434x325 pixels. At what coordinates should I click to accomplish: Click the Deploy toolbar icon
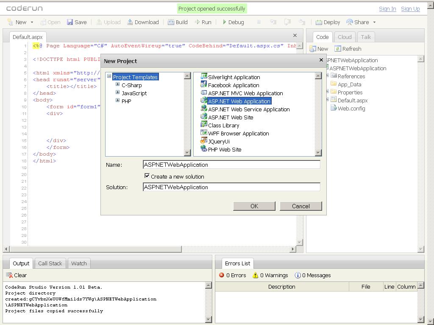319,22
